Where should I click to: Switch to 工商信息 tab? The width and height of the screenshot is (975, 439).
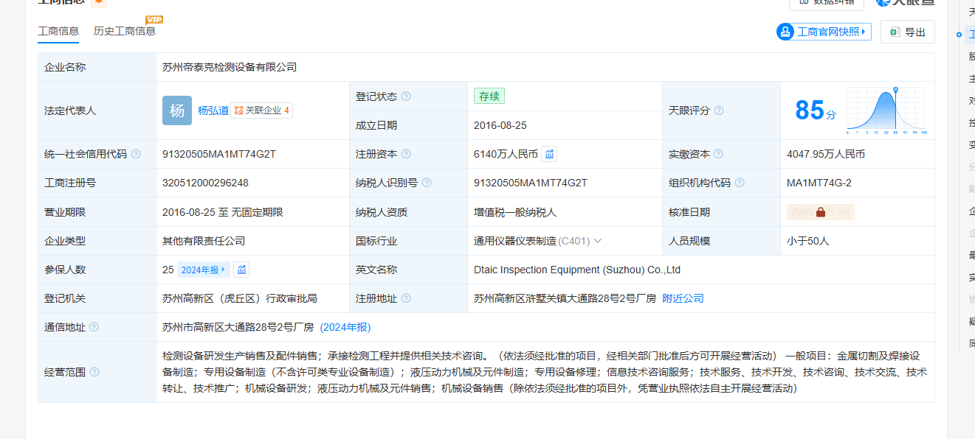coord(58,31)
